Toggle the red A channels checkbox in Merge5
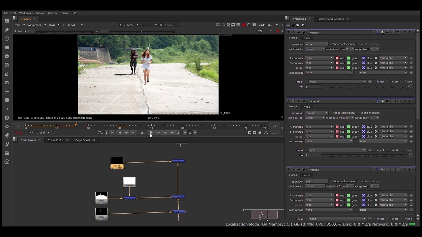 coord(337,58)
